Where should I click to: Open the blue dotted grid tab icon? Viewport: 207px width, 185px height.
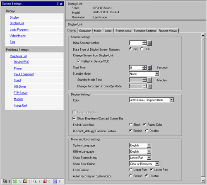pyautogui.click(x=55, y=181)
